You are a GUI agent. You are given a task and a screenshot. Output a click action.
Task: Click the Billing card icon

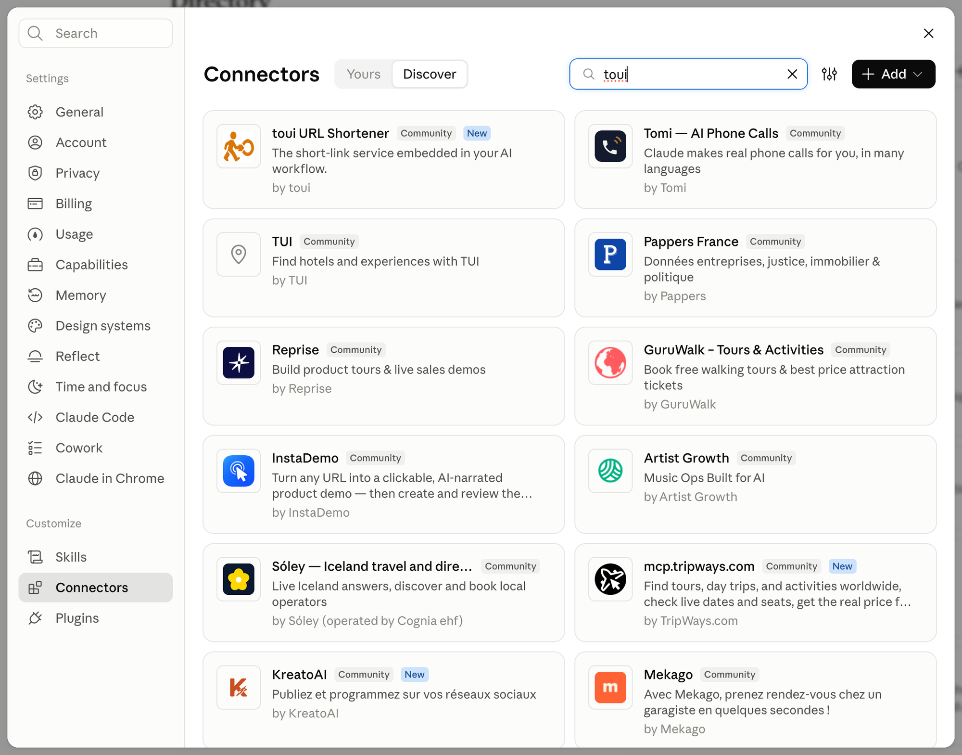tap(35, 204)
